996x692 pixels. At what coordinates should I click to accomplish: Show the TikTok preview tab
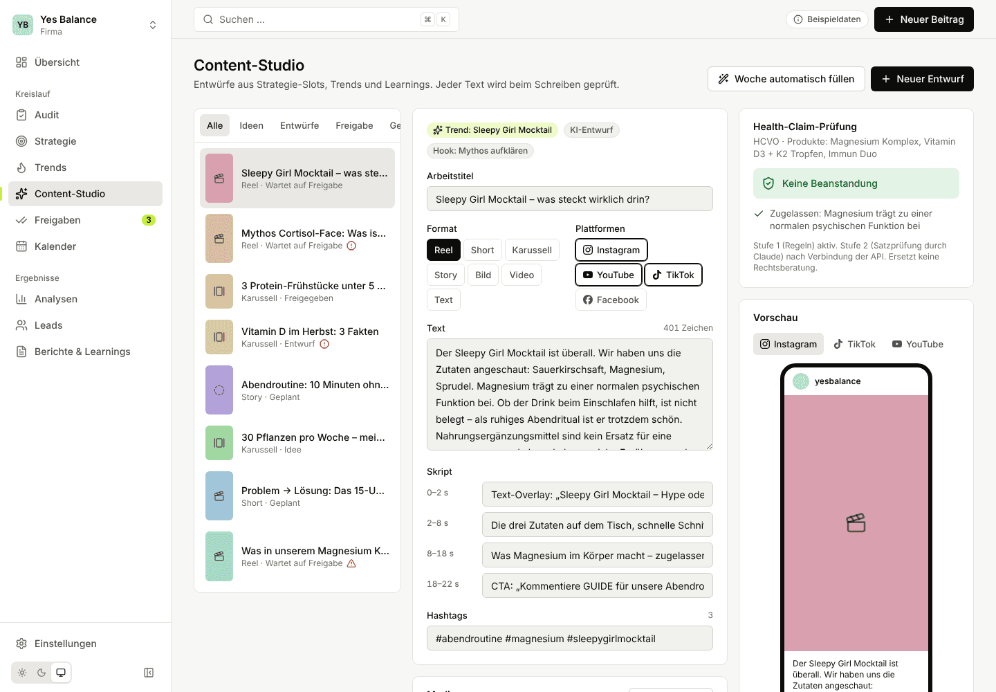coord(855,344)
